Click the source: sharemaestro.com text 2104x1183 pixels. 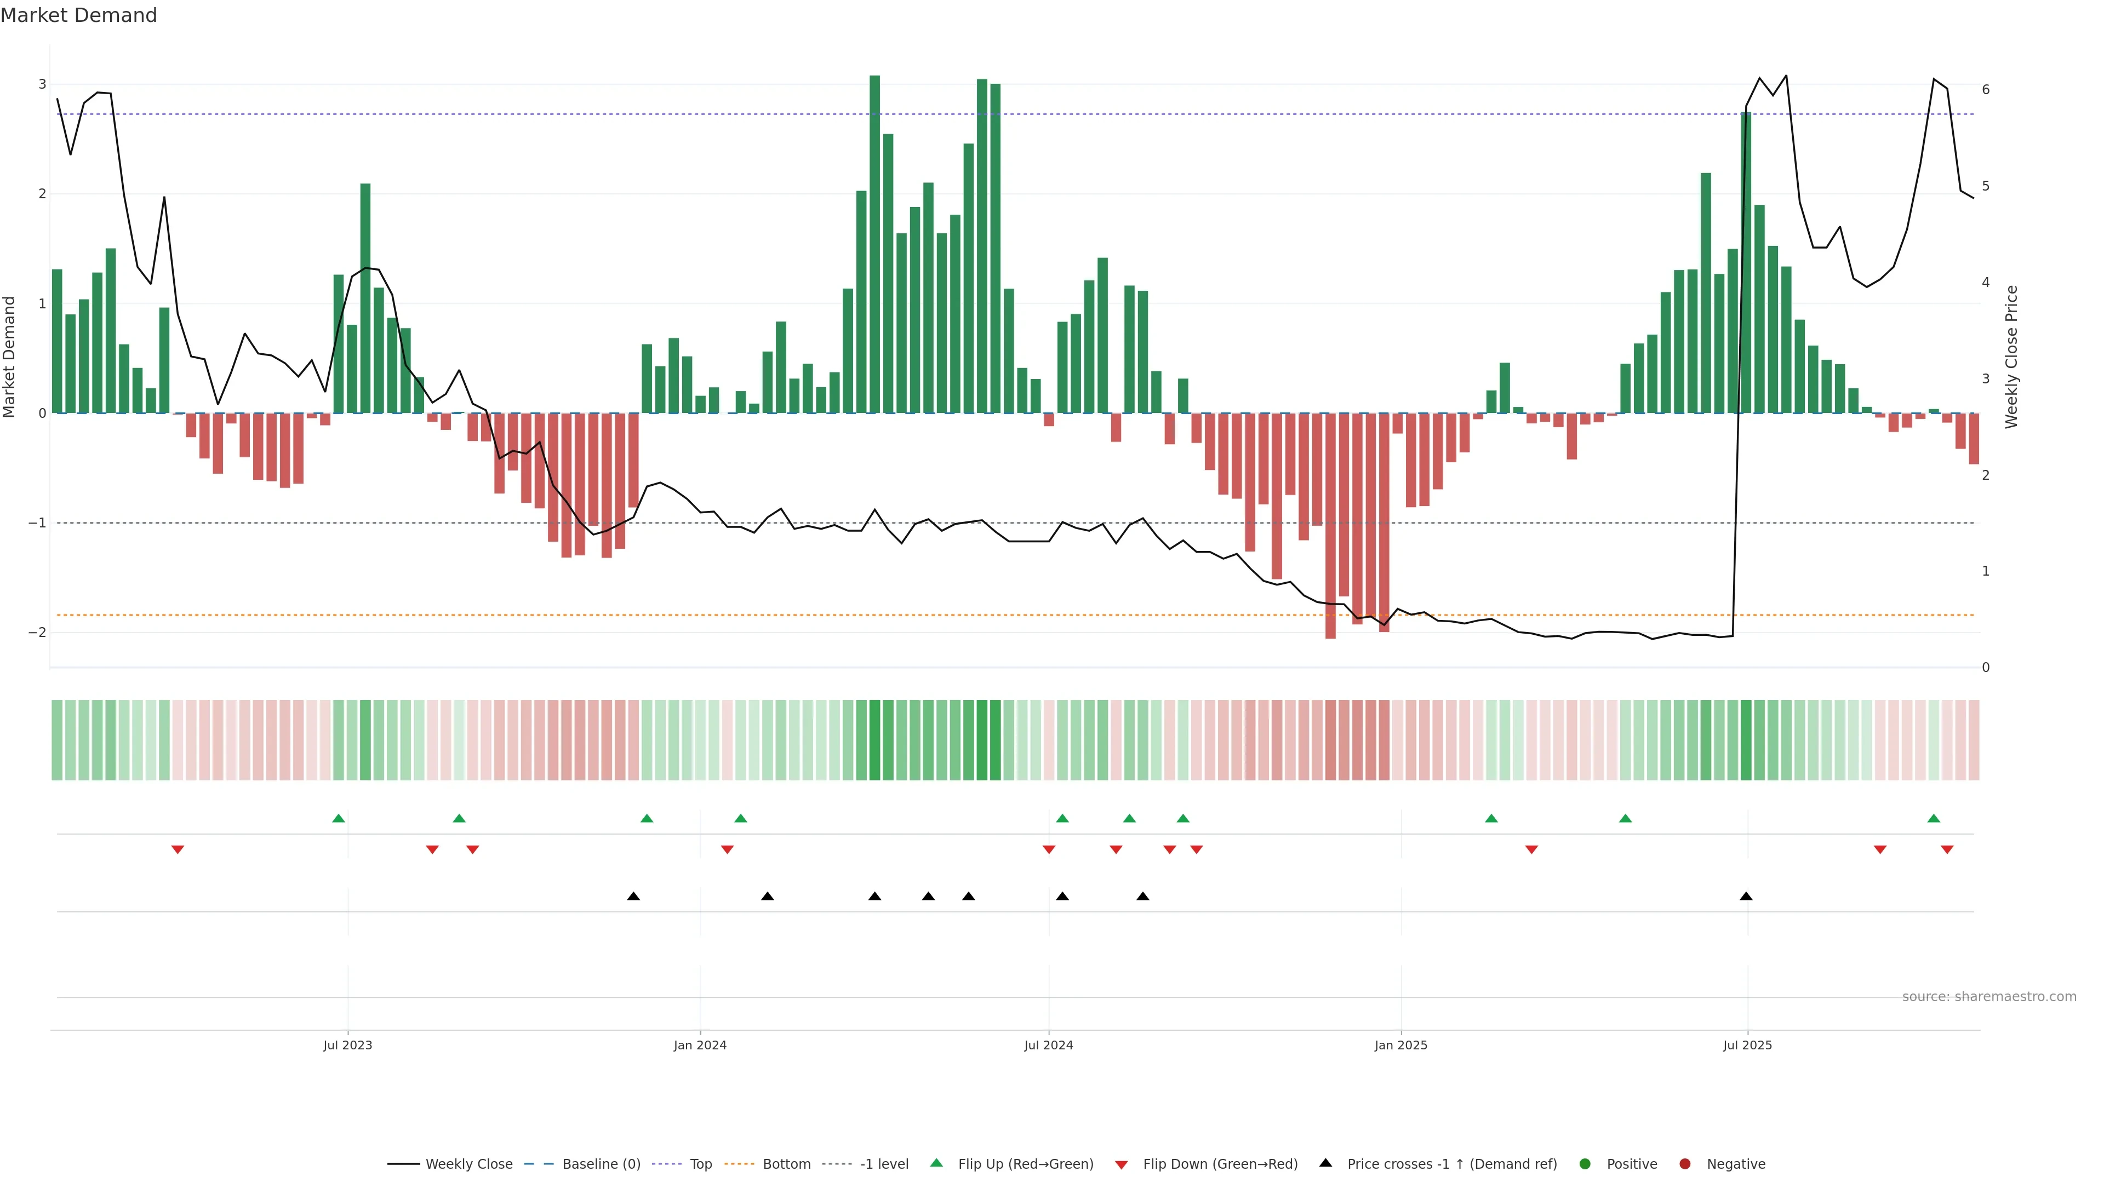pyautogui.click(x=1989, y=996)
